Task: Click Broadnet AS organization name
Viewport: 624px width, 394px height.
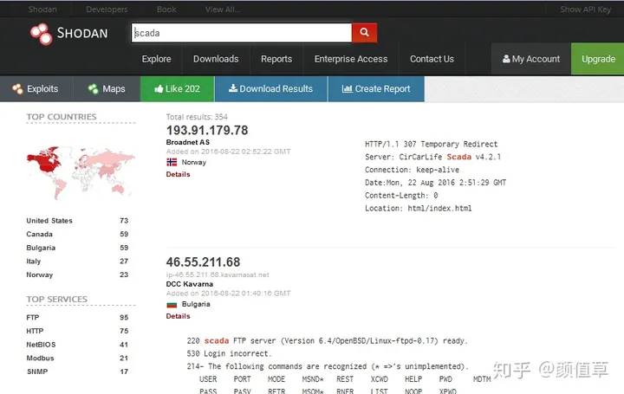Action: coord(188,142)
